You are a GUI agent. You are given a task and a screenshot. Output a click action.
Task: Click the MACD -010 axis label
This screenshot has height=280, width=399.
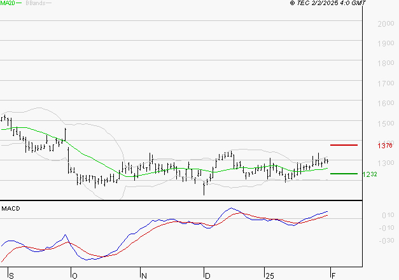pyautogui.click(x=386, y=228)
